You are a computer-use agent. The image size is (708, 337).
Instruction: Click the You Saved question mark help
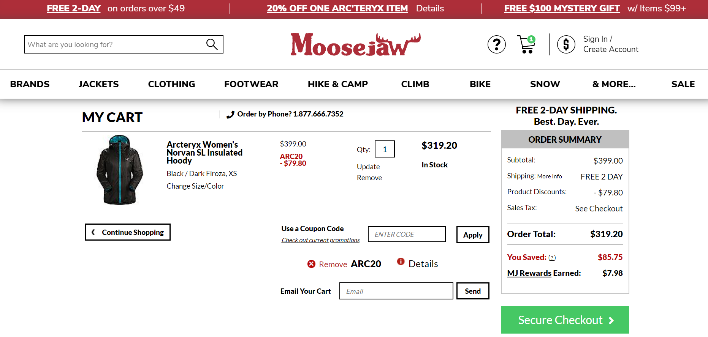pos(552,258)
